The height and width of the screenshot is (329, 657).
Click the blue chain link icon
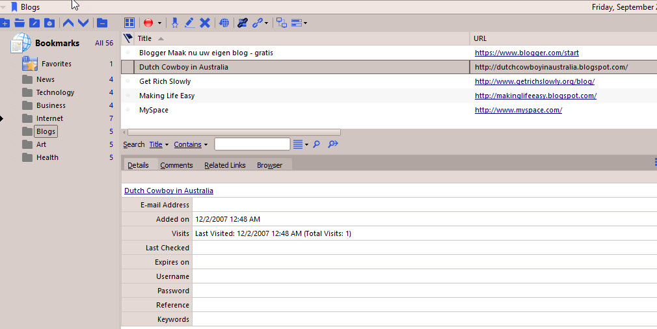pos(257,23)
